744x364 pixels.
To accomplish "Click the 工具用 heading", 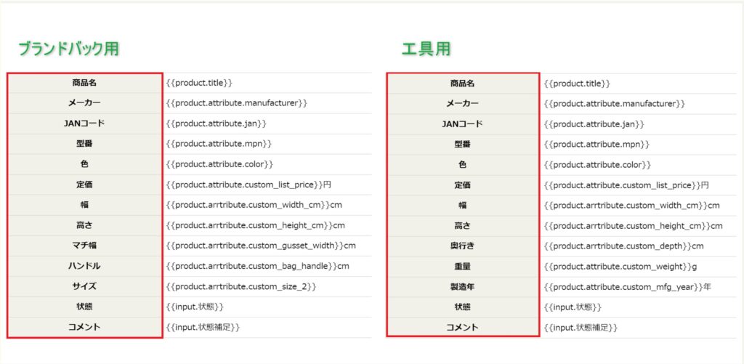I will [x=426, y=49].
